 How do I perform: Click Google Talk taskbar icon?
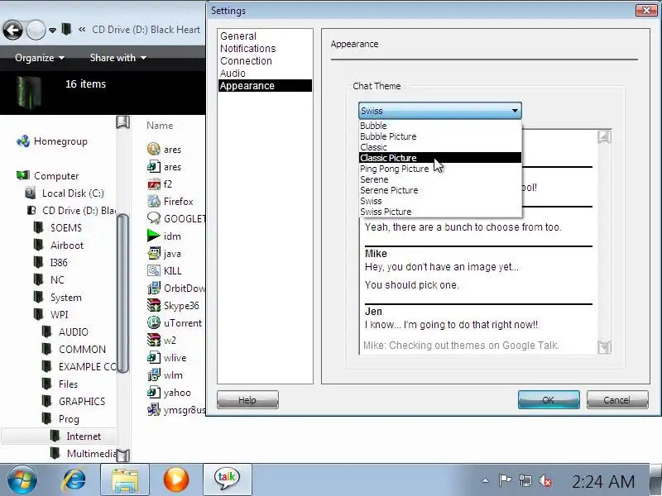[x=227, y=479]
